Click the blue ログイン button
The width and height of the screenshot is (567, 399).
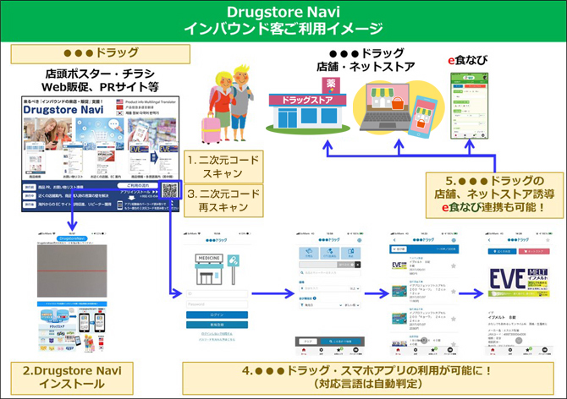(x=217, y=314)
